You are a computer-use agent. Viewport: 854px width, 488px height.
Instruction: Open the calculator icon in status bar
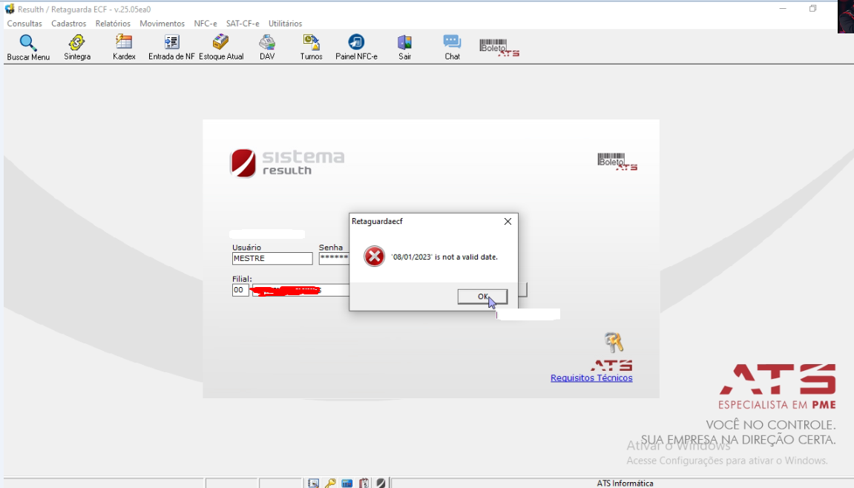pos(347,483)
